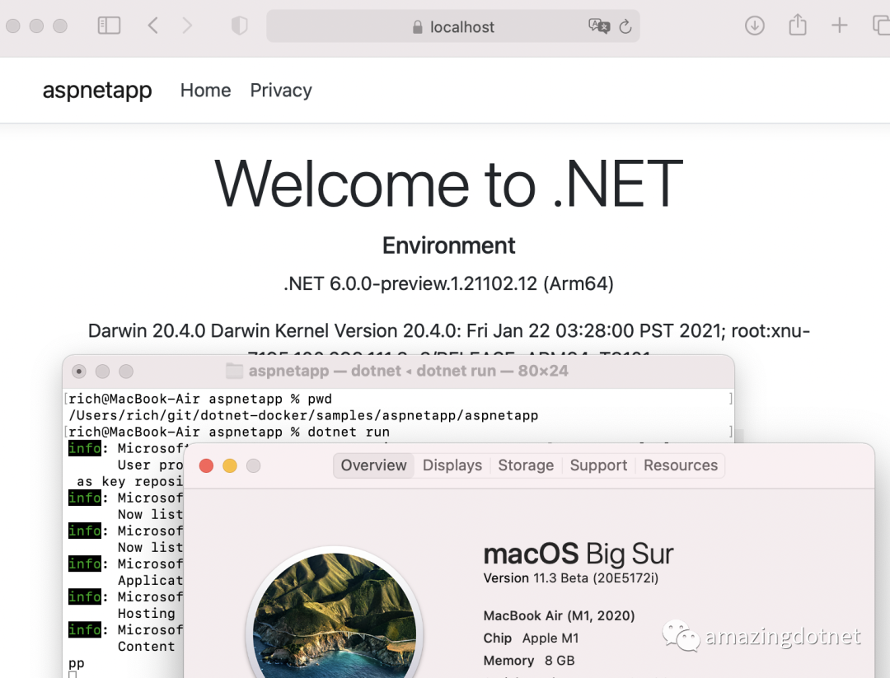Open the aspnetapp brand link
The image size is (890, 678).
[97, 91]
